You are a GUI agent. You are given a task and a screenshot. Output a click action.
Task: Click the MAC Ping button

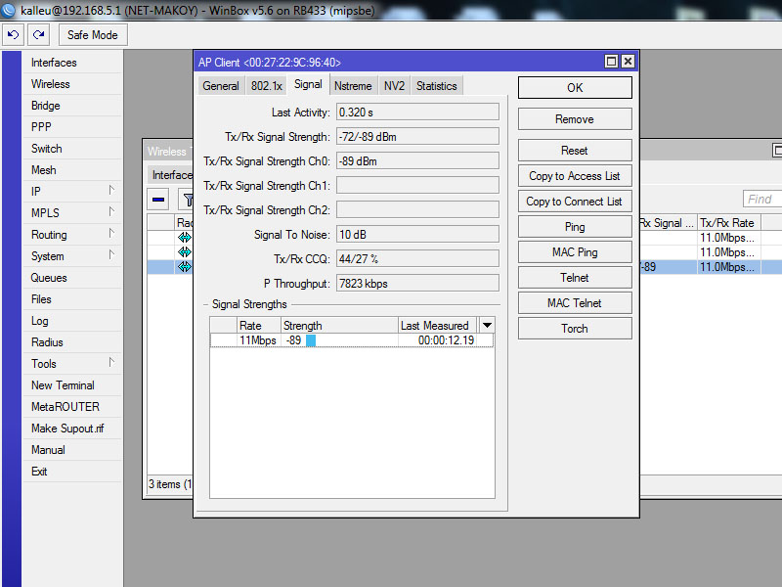coord(575,252)
